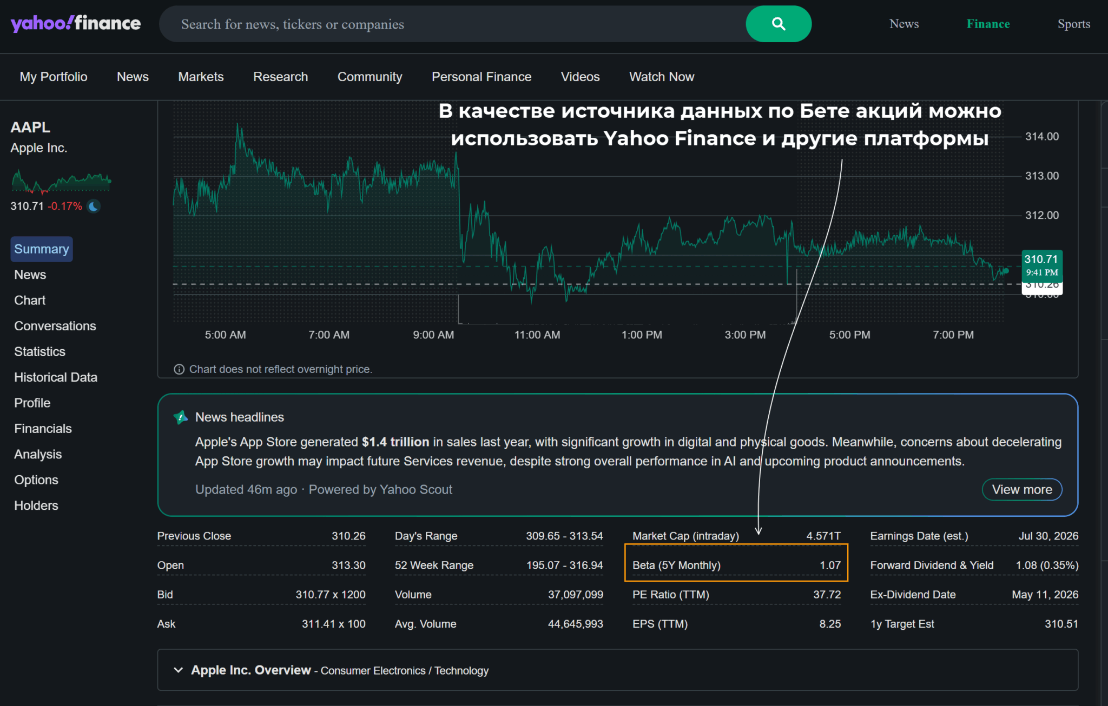Select Profile in the sidebar
The height and width of the screenshot is (706, 1108).
(x=32, y=403)
